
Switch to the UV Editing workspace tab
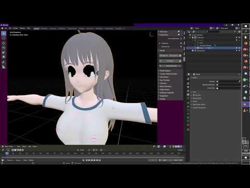(62, 28)
